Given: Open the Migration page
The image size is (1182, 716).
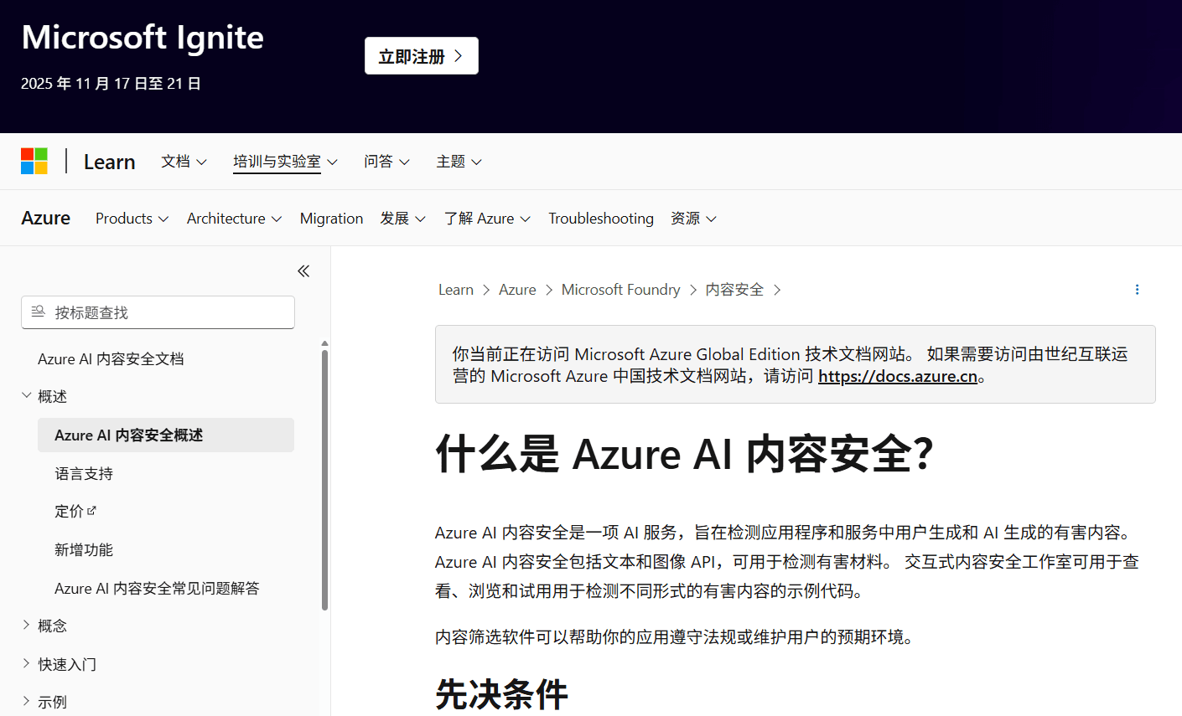Looking at the screenshot, I should [331, 219].
